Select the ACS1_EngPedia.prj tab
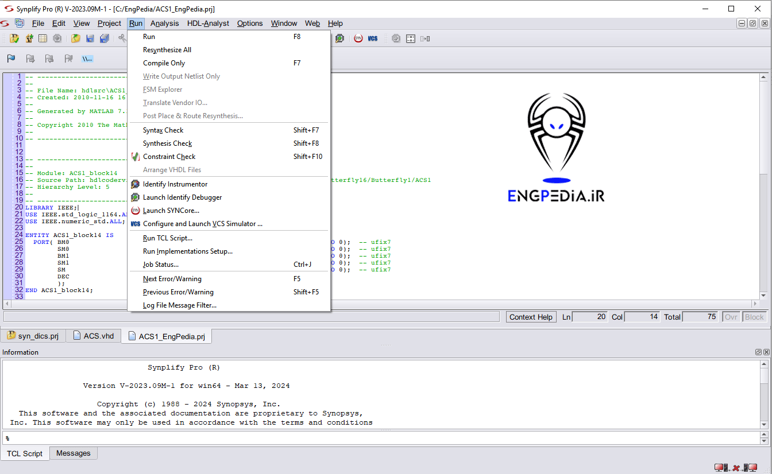This screenshot has width=772, height=474. (x=167, y=336)
